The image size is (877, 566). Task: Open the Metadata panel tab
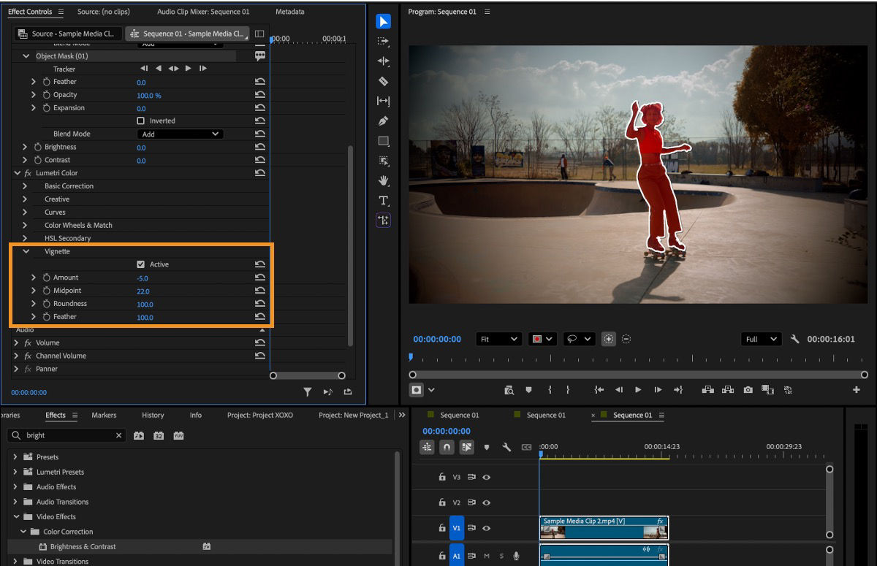[x=289, y=11]
